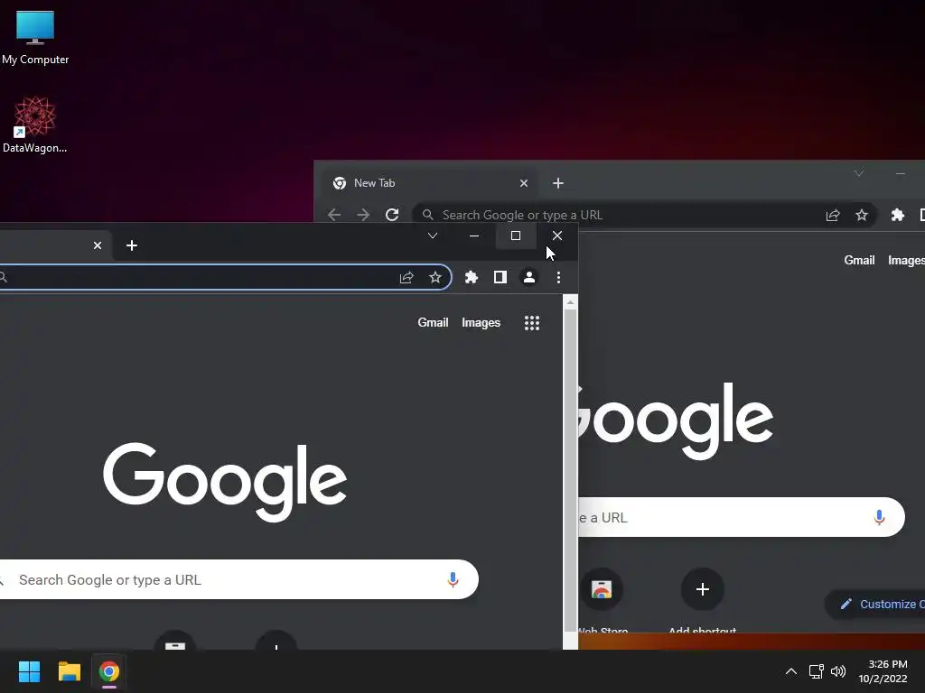Bookmark page with star in back window
Screen dimensions: 925x693
click(x=862, y=215)
